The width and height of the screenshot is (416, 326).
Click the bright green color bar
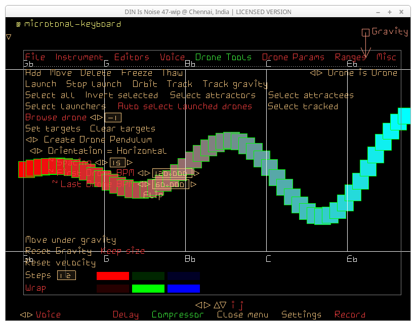148,289
